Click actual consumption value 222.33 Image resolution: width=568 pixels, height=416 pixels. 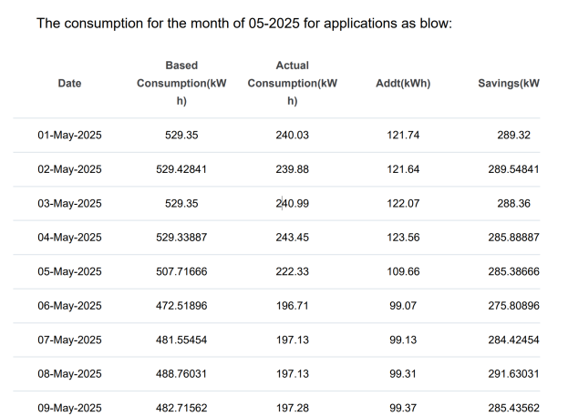(x=292, y=272)
